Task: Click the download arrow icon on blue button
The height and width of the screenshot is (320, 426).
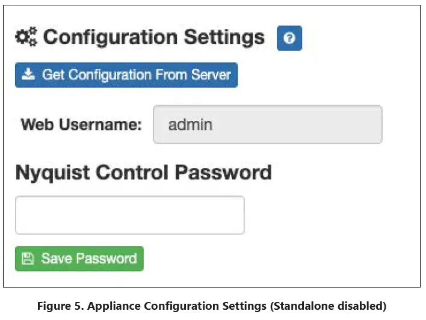Action: click(x=28, y=75)
